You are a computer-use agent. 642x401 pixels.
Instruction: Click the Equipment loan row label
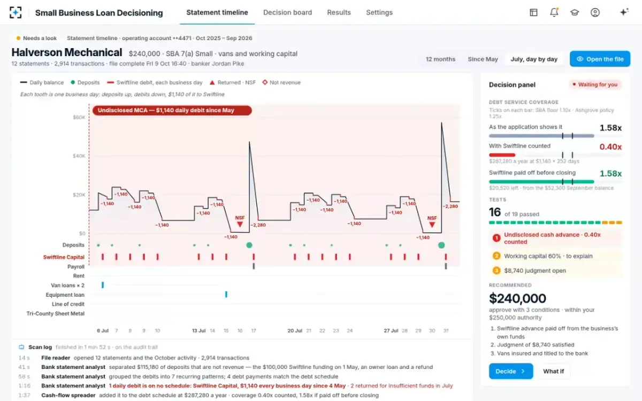tap(65, 295)
